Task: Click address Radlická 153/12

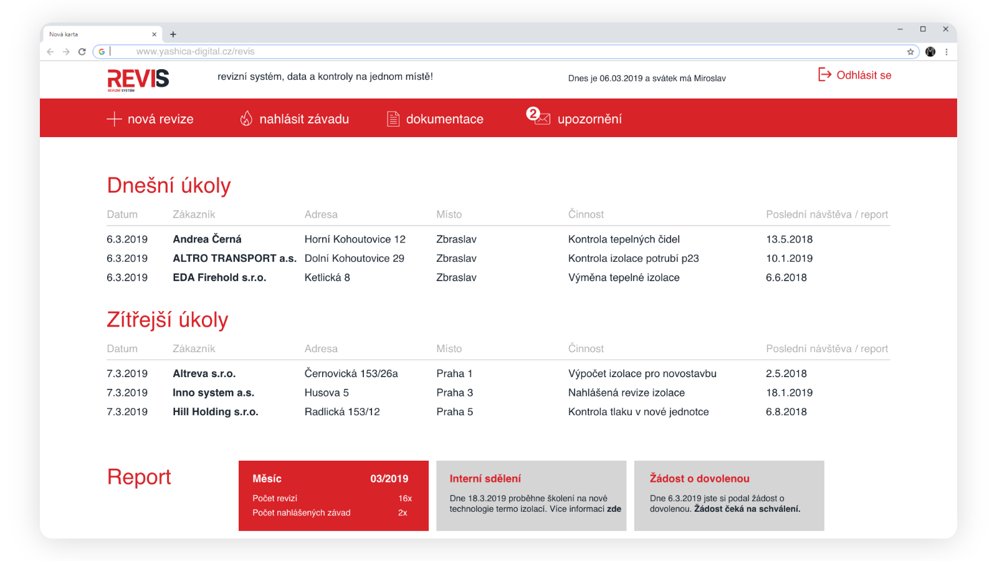Action: click(x=342, y=411)
